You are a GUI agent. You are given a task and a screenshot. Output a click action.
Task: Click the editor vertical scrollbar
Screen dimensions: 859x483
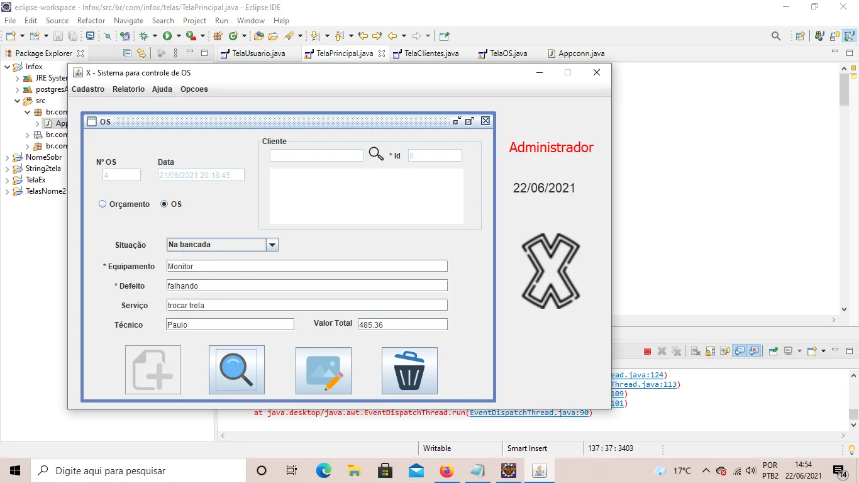tap(844, 189)
